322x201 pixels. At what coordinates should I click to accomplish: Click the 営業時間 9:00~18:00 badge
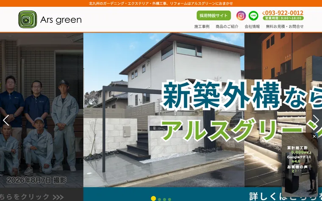tap(283, 18)
